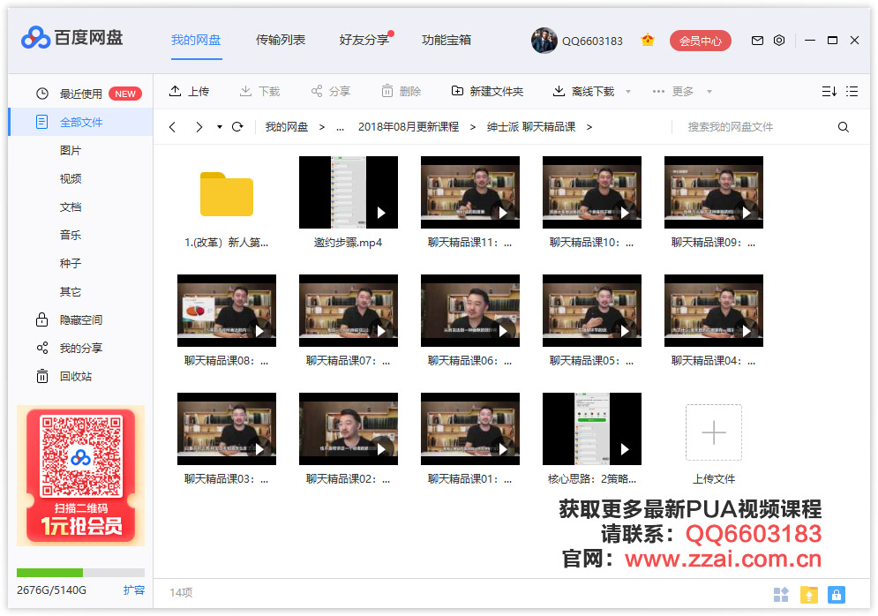The height and width of the screenshot is (616, 878).
Task: Click the QQ6603183 user avatar
Action: tap(544, 41)
